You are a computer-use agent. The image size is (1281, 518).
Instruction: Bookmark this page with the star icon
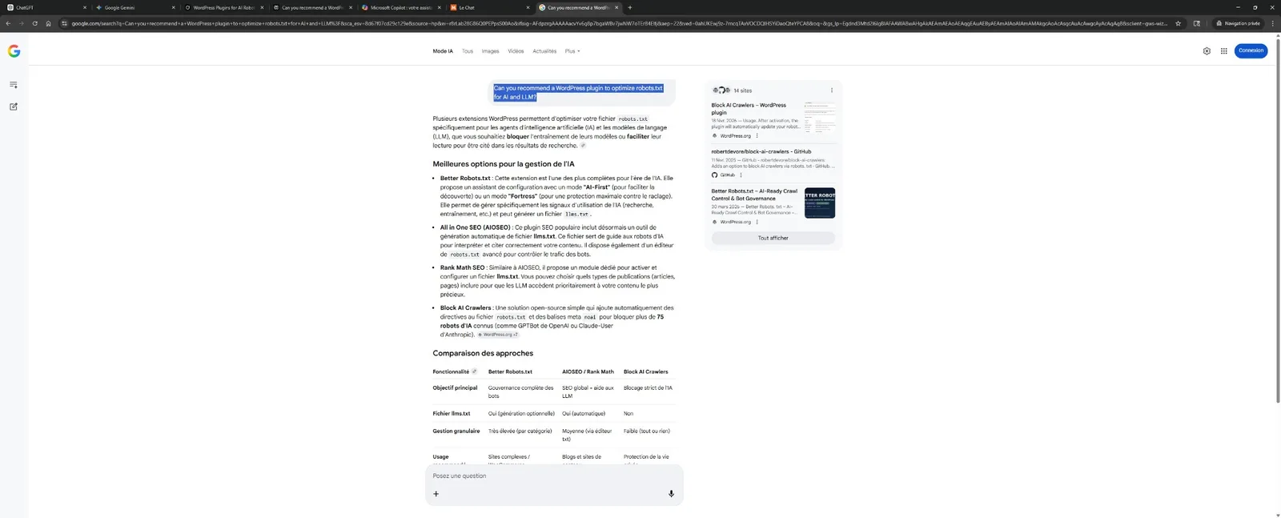pos(1178,23)
